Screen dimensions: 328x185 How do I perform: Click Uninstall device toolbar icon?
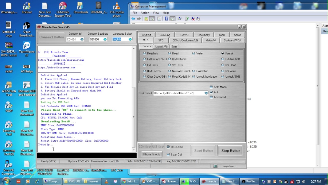193,18
